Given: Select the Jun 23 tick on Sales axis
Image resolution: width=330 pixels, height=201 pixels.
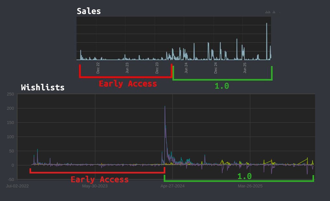Looking at the screenshot, I should point(127,68).
